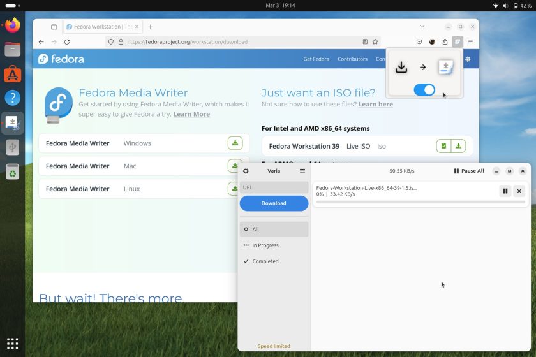Toggle the Varia extension integration switch
Screen dimensions: 536x357
[424, 90]
